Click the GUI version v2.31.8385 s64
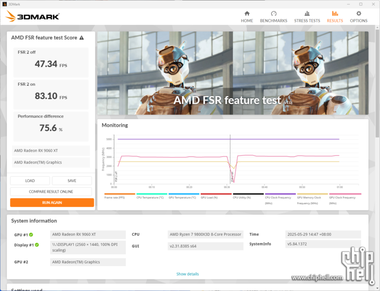Image resolution: width=380 pixels, height=291 pixels. click(205, 246)
